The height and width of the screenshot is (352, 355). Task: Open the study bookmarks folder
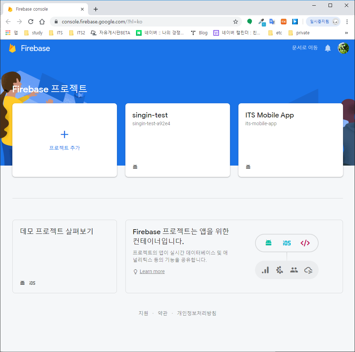pos(34,33)
